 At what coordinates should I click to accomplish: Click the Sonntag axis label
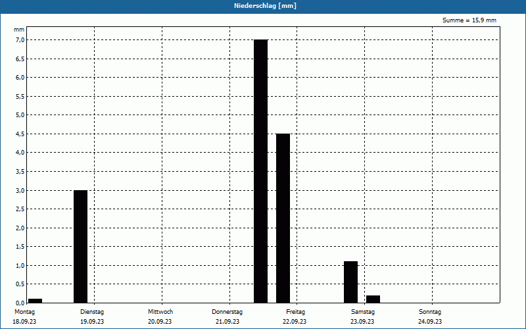point(430,312)
